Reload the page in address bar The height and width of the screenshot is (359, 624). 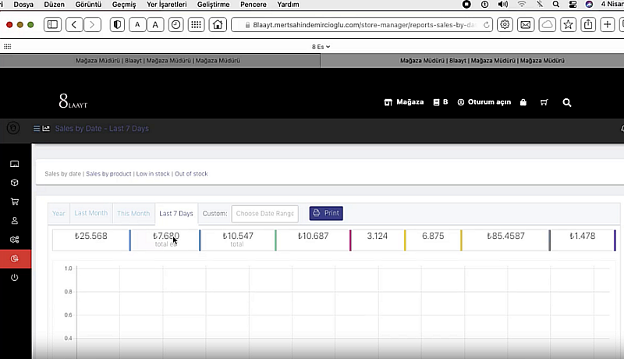[486, 25]
